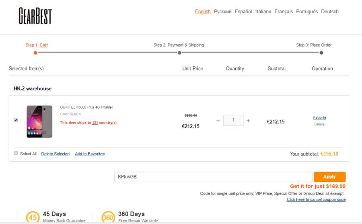Switch language to Deutsch
Image resolution: width=362 pixels, height=224 pixels.
pos(330,12)
